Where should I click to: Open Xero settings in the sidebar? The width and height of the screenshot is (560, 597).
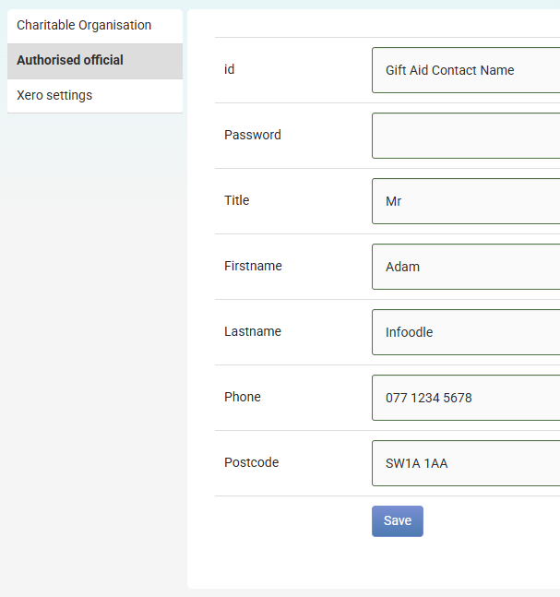coord(95,96)
